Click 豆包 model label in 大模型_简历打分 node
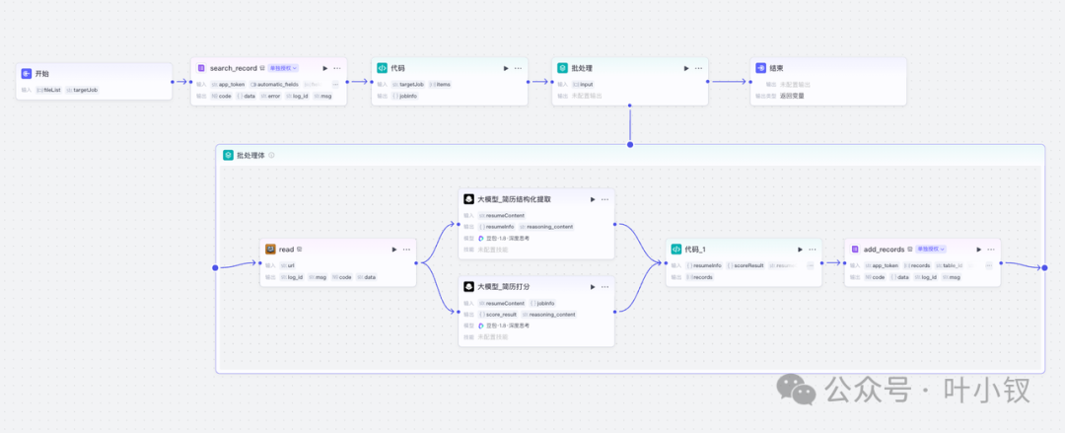This screenshot has height=433, width=1065. (504, 325)
